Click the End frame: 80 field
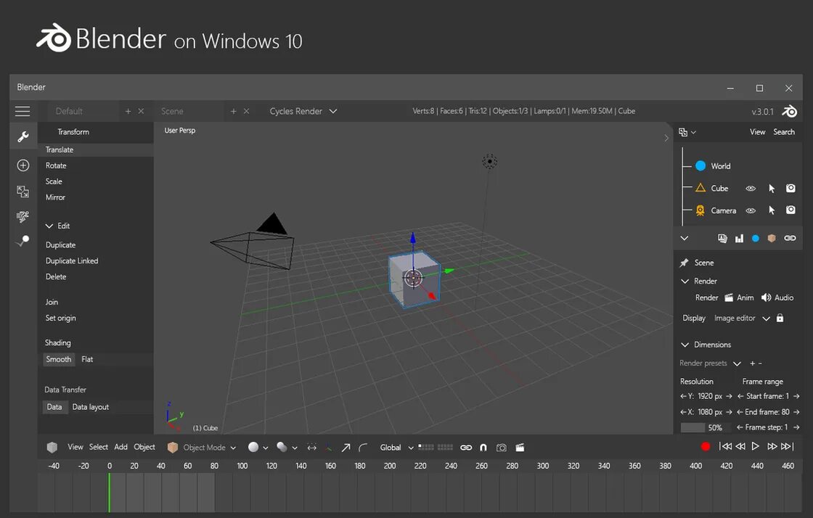 [768, 412]
